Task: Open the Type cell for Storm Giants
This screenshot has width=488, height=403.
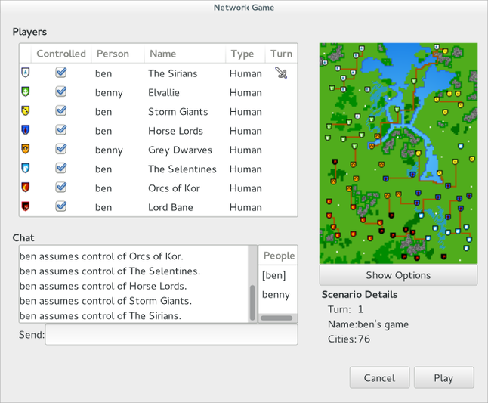Action: (246, 112)
